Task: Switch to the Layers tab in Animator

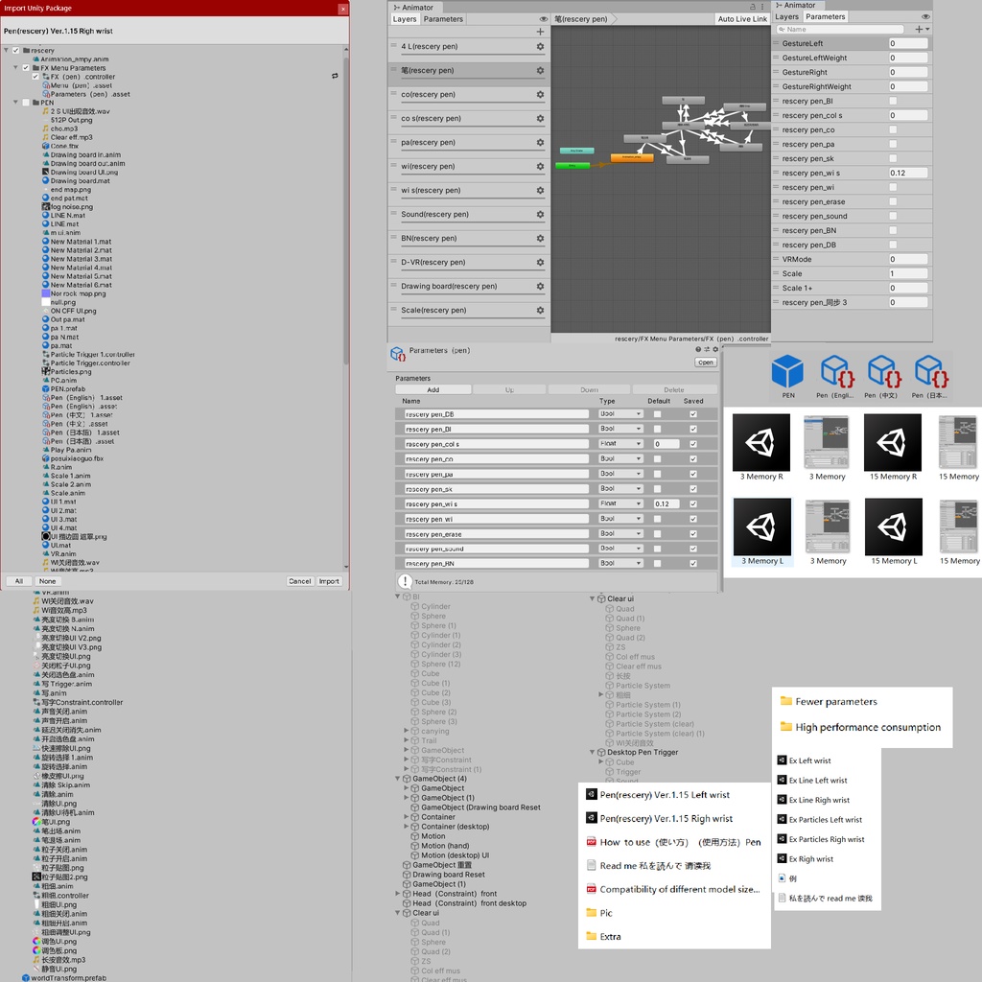Action: [x=407, y=18]
